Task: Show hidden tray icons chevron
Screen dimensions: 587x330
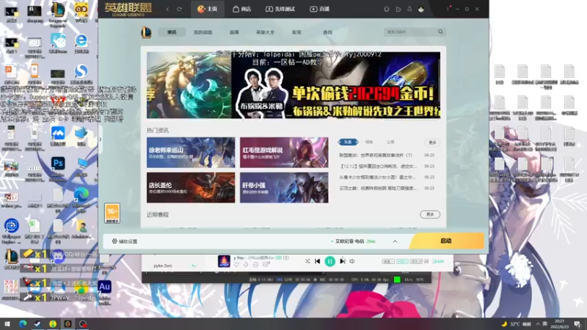Action: [x=538, y=323]
